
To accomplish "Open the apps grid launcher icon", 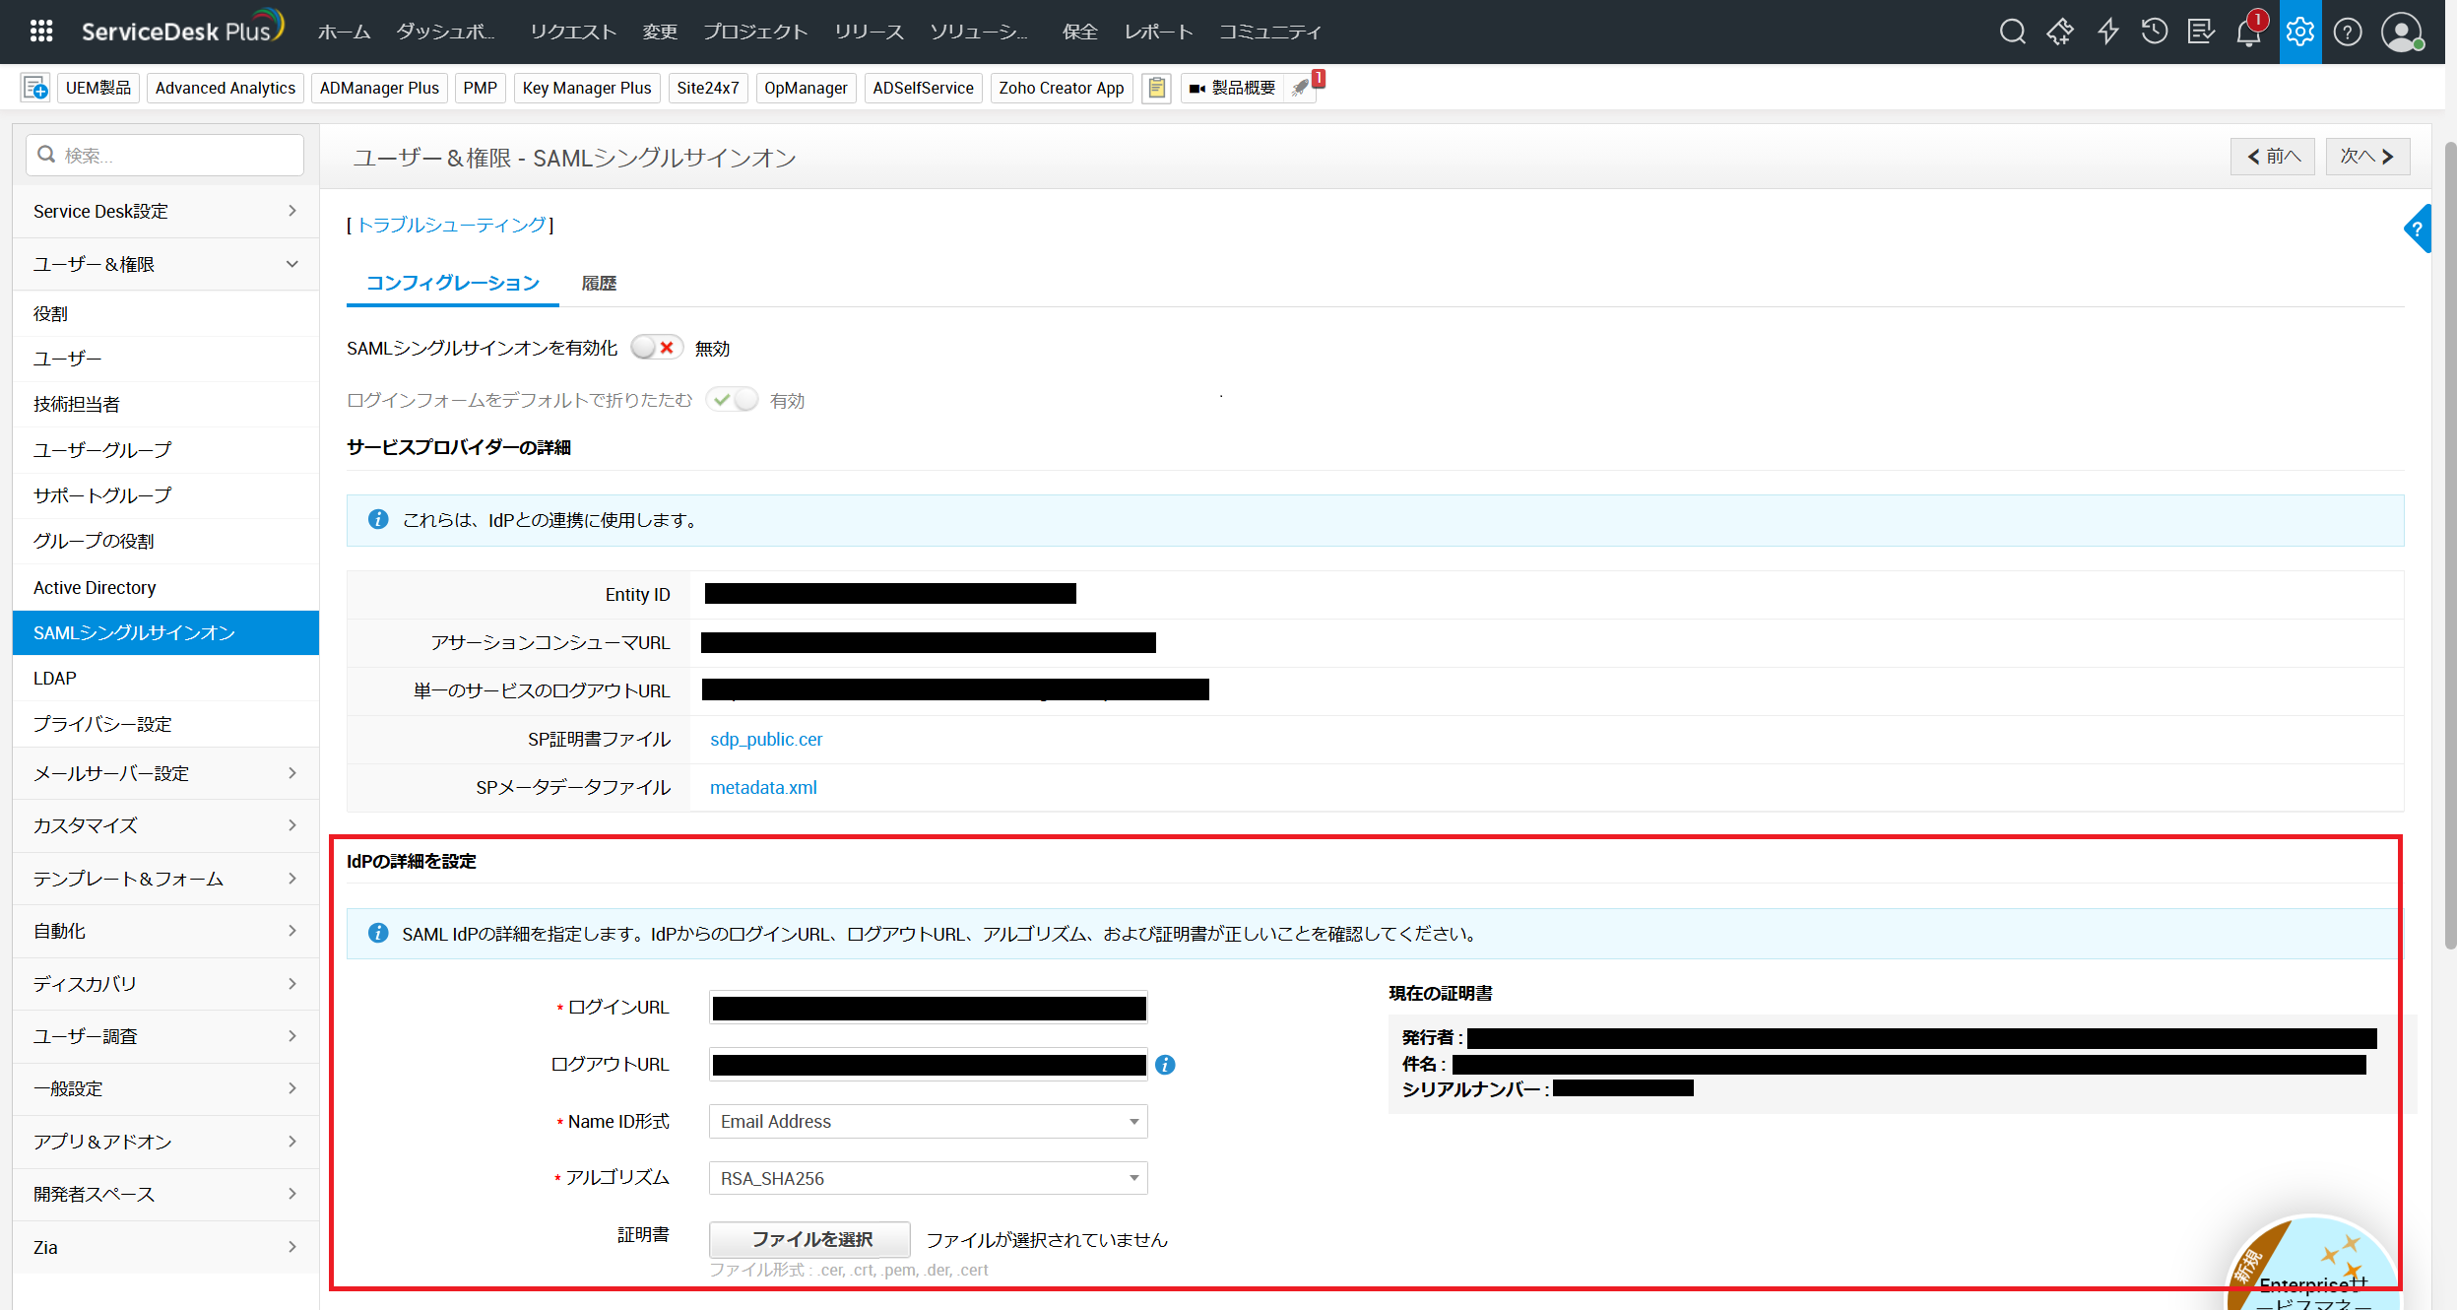I will 40,32.
